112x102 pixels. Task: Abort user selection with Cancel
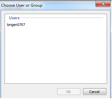(95, 92)
